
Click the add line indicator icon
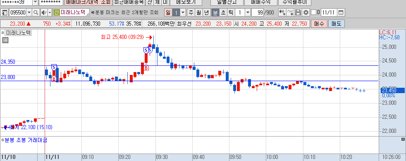tap(290, 12)
